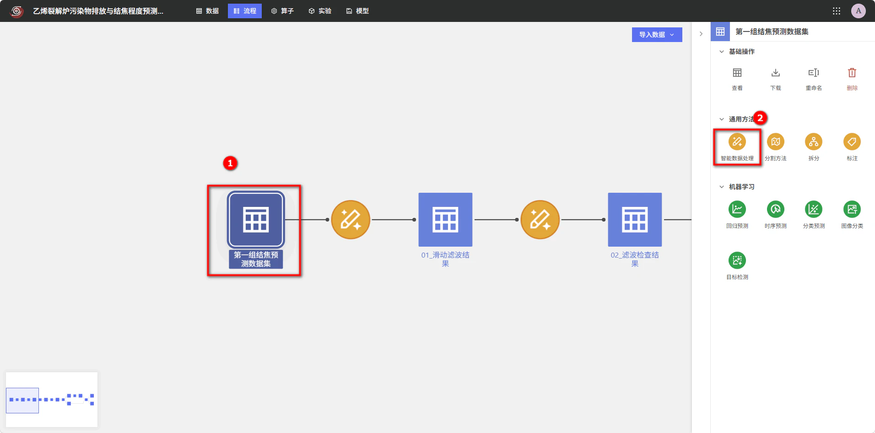Switch to the 流程 tab
This screenshot has width=875, height=433.
[245, 11]
